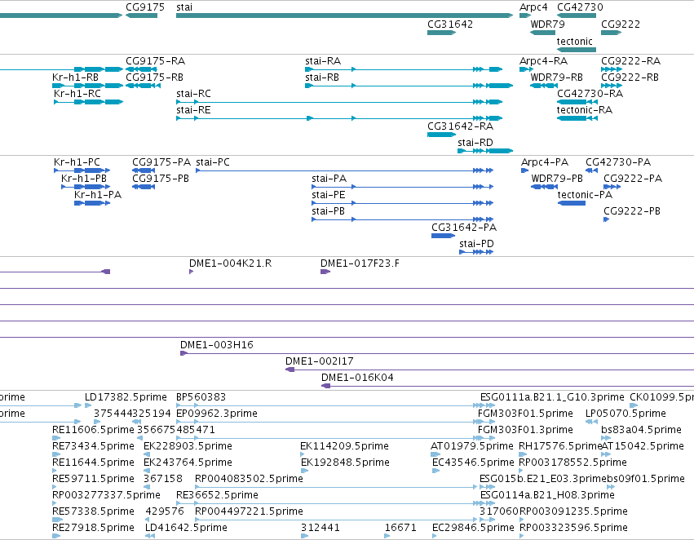Select the CG42730-RA transcript label
This screenshot has width=694, height=540.
tap(590, 94)
